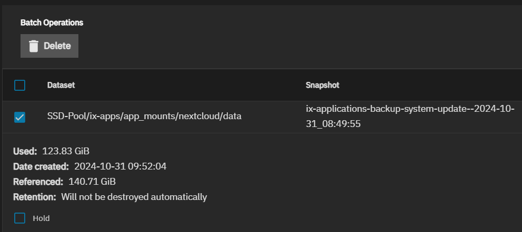This screenshot has height=232, width=522.
Task: Click the Date created label
Action: 41,166
